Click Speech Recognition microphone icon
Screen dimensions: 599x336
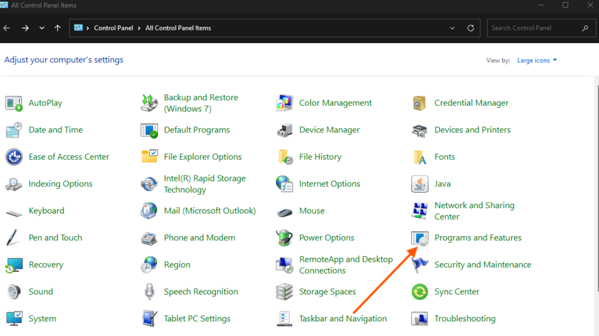(x=149, y=292)
